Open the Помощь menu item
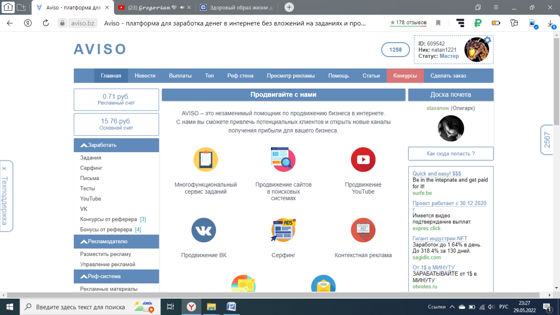Image resolution: width=560 pixels, height=315 pixels. tap(338, 76)
